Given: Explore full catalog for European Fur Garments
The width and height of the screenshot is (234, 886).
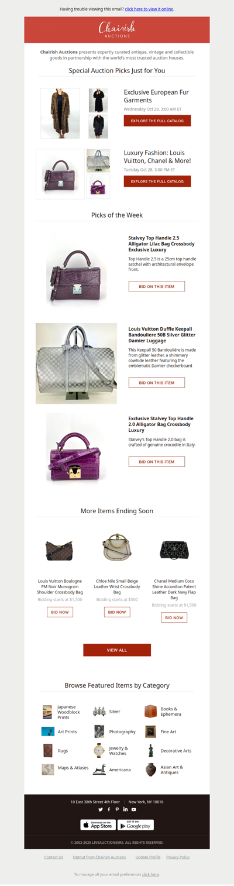Looking at the screenshot, I should pyautogui.click(x=157, y=121).
